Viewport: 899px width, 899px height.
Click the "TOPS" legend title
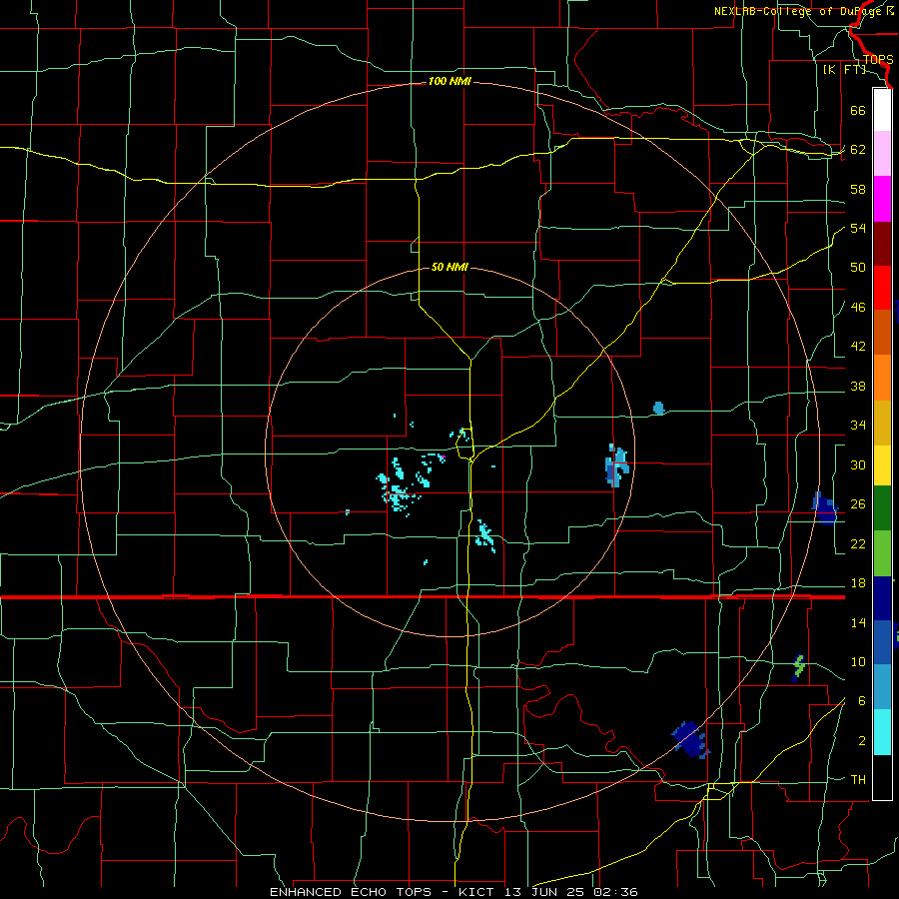[878, 59]
